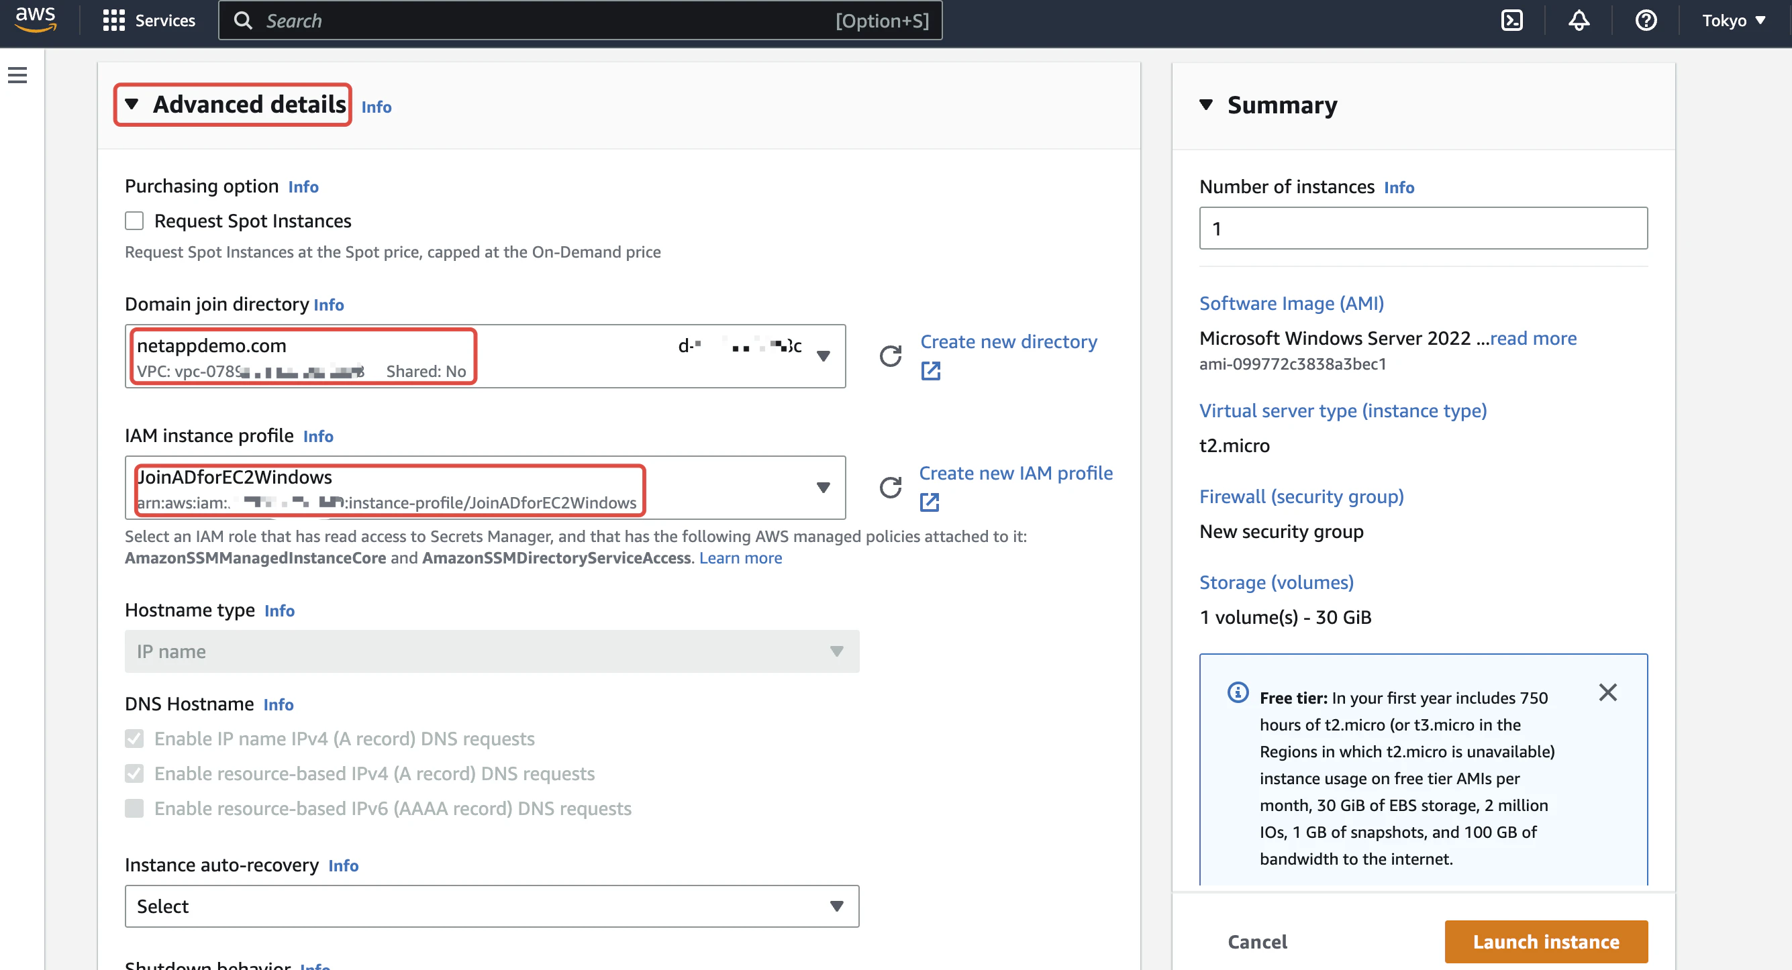
Task: Open the Domain join directory dropdown
Action: point(485,356)
